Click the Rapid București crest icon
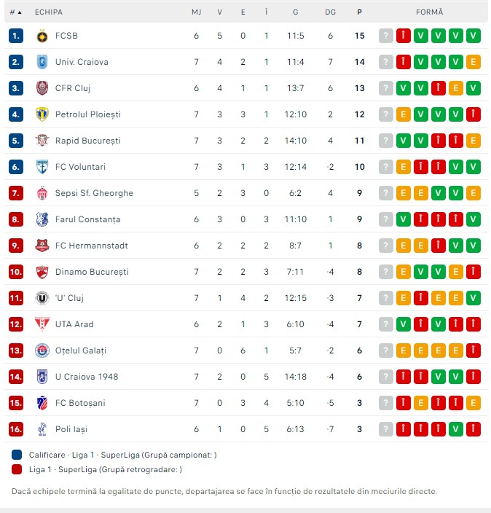Viewport: 491px width, 513px height. tap(42, 141)
